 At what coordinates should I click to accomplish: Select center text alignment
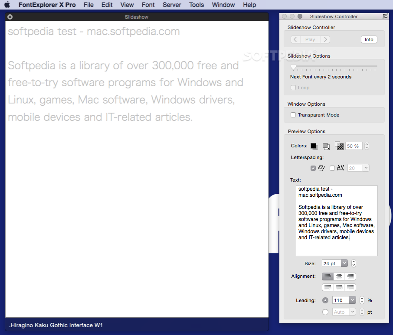click(x=339, y=276)
